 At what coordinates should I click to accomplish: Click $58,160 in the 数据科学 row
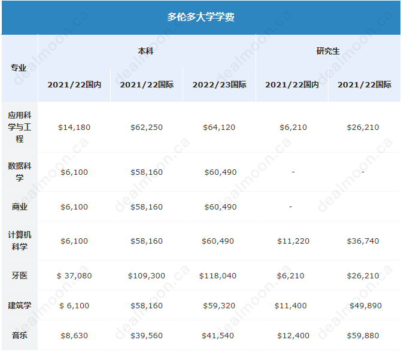(x=147, y=172)
